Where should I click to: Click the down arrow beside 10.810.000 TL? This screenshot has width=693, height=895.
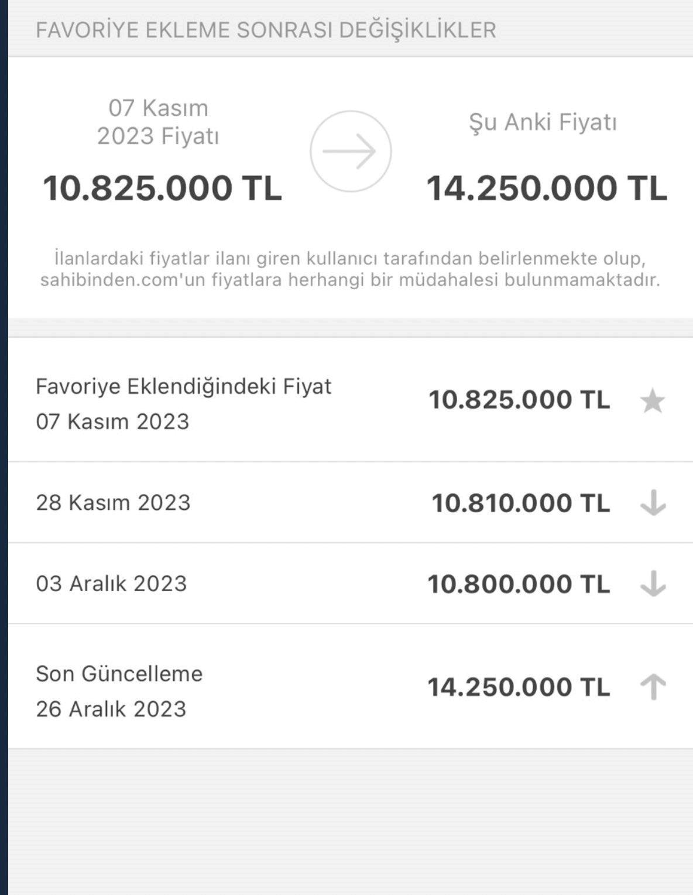click(x=653, y=503)
